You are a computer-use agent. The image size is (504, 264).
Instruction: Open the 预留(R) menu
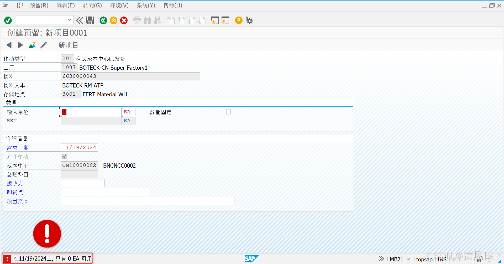(39, 5)
